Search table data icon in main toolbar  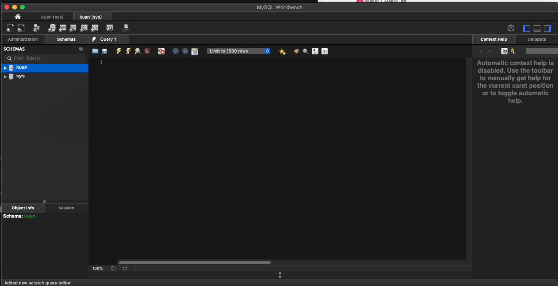point(109,28)
